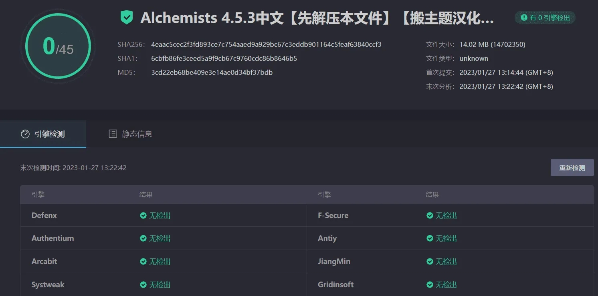Click the file size 14.02 MB value
This screenshot has height=296, width=598.
point(492,44)
